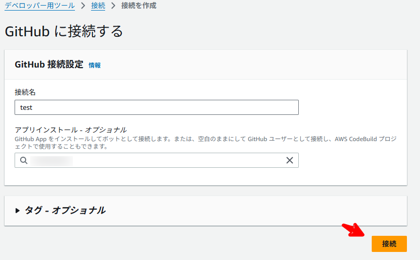Go to デベロッパー用ツール breadcrumb
The height and width of the screenshot is (260, 420).
click(40, 6)
